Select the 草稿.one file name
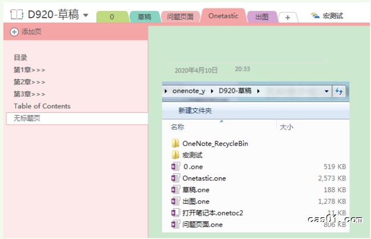Viewport: 371px width, 239px height. (x=196, y=190)
